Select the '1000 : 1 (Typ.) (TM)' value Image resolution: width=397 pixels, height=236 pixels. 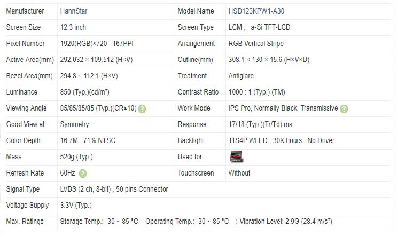tap(256, 92)
